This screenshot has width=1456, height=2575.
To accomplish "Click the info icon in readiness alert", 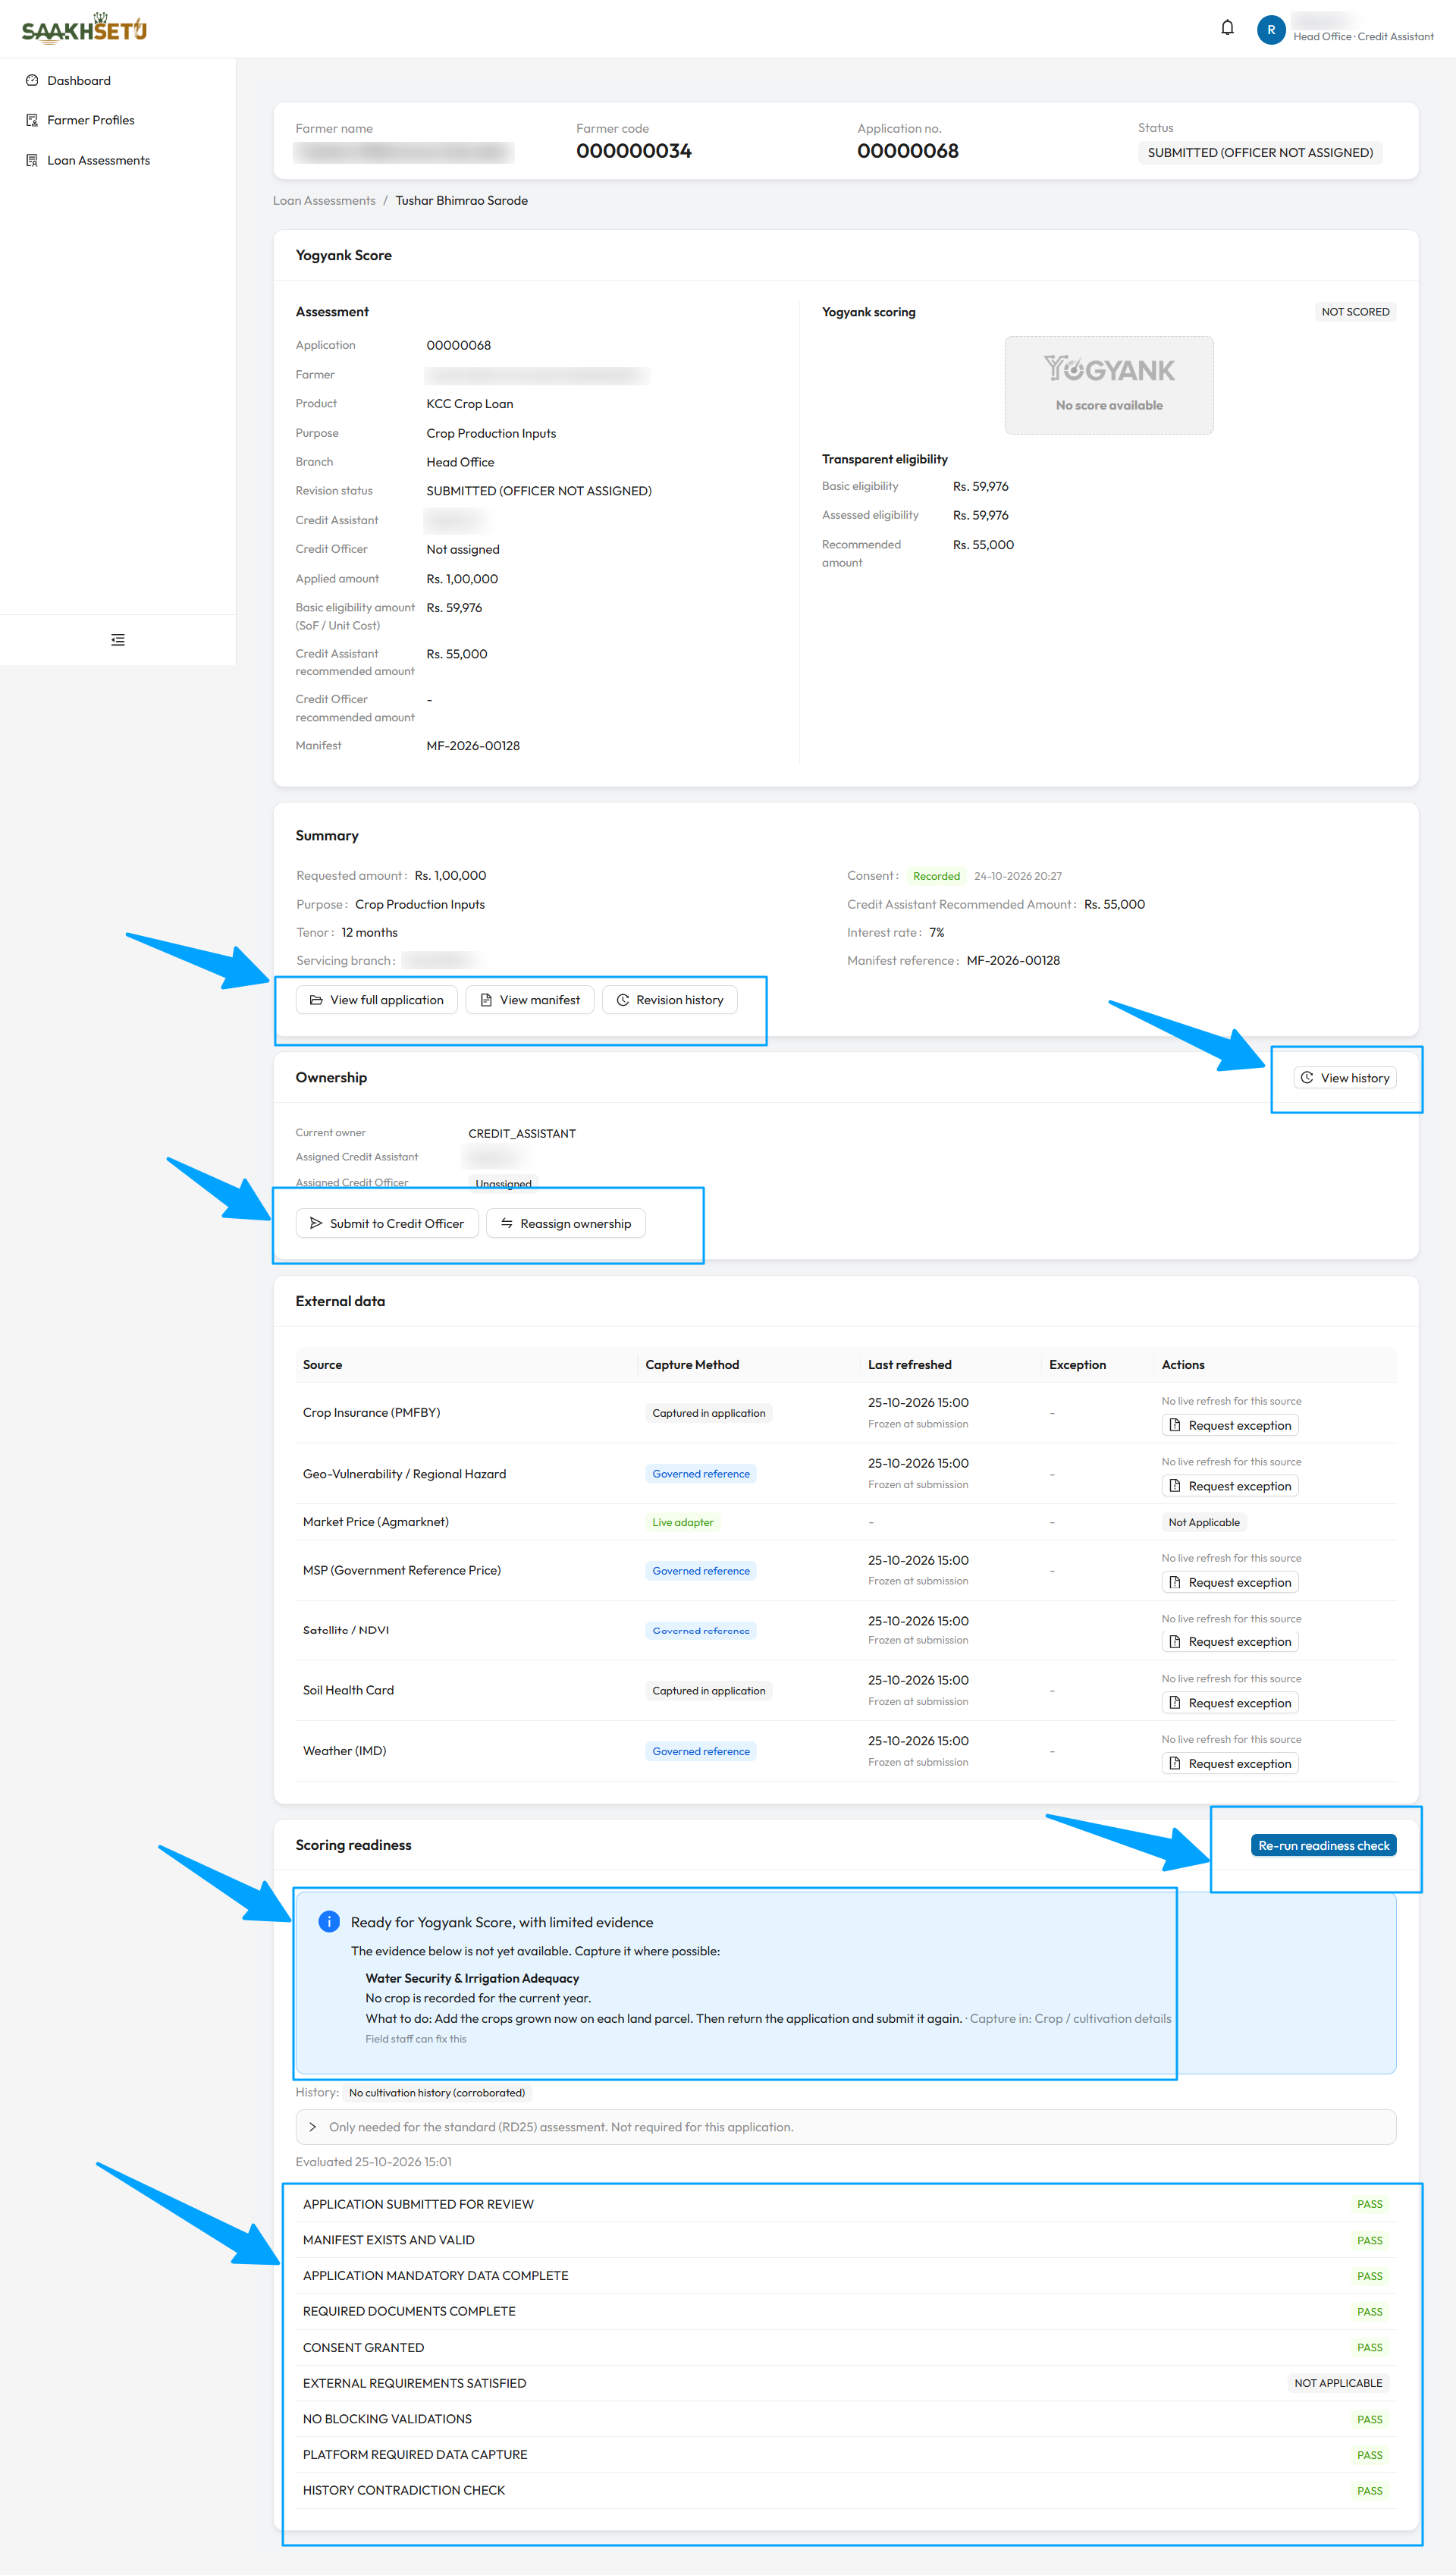I will tap(328, 1922).
